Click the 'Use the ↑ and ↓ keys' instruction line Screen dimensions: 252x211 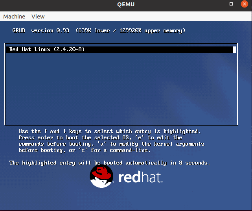point(110,131)
